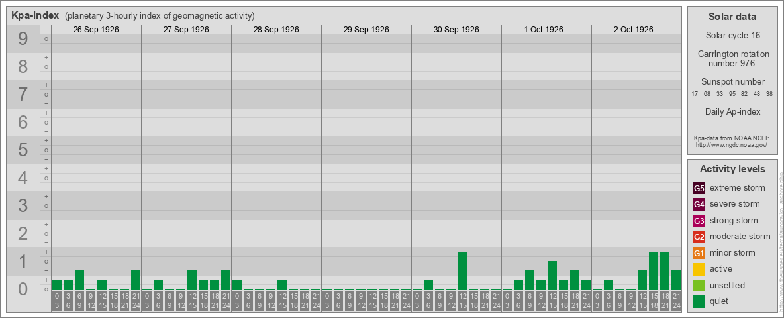784x318 pixels.
Task: Click the 26 Sep 6-9 green bar
Action: pyautogui.click(x=79, y=280)
